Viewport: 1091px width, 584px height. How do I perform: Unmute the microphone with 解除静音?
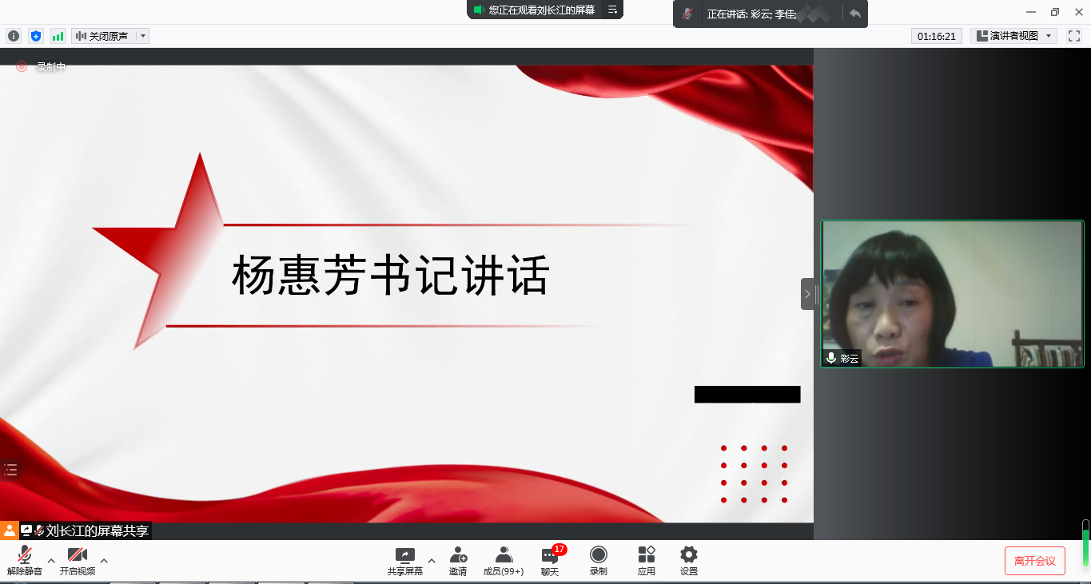[x=25, y=561]
